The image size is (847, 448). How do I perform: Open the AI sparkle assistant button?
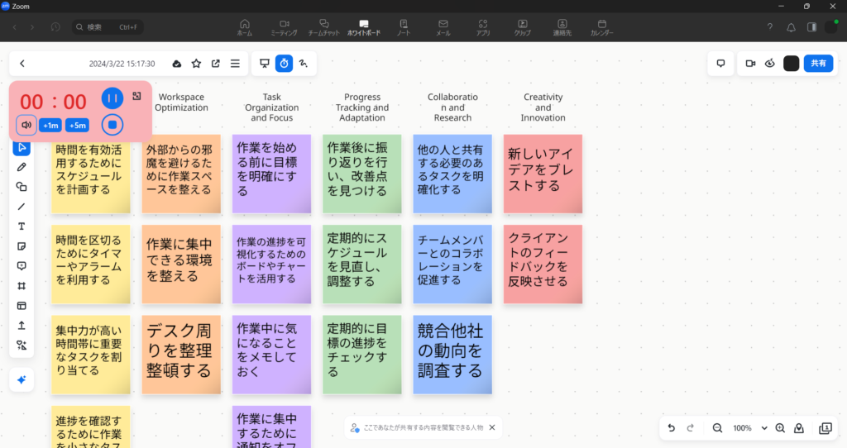coord(22,379)
